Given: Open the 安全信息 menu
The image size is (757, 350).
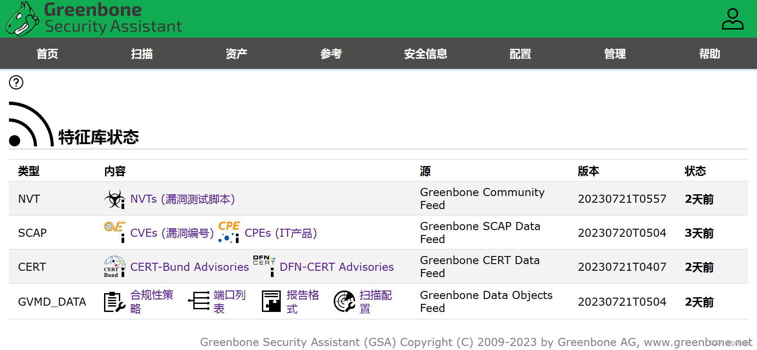Looking at the screenshot, I should tap(426, 54).
